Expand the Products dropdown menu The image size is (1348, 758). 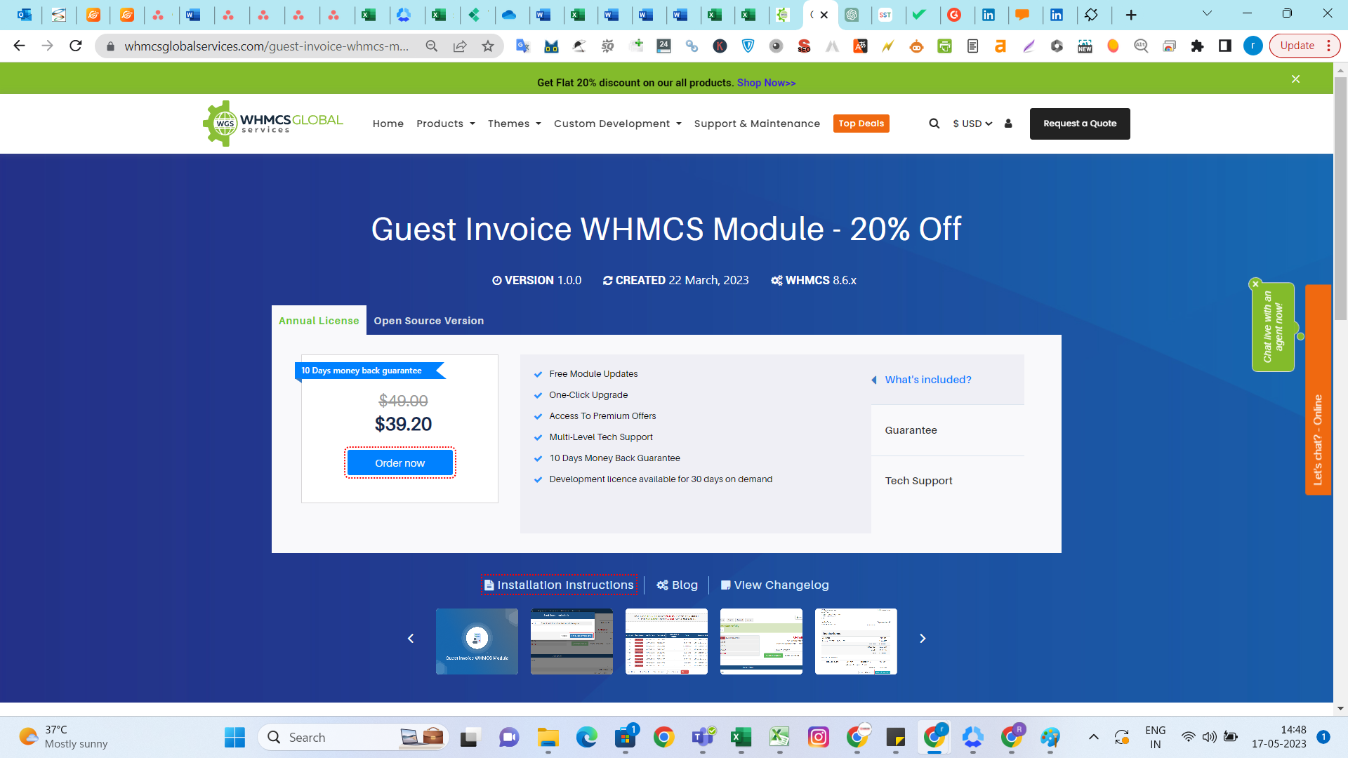coord(446,124)
